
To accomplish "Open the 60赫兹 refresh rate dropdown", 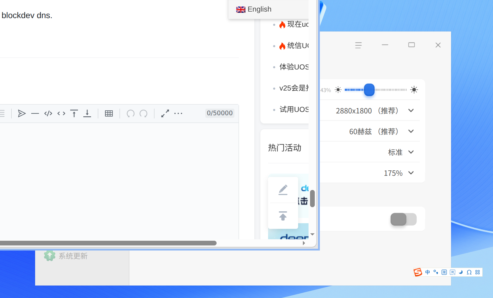I will (x=381, y=131).
